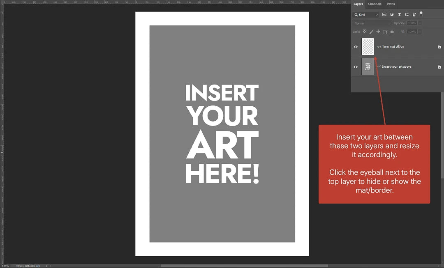Open the Kind filter type dropdown
Viewport: 444px width, 268px height.
(366, 14)
